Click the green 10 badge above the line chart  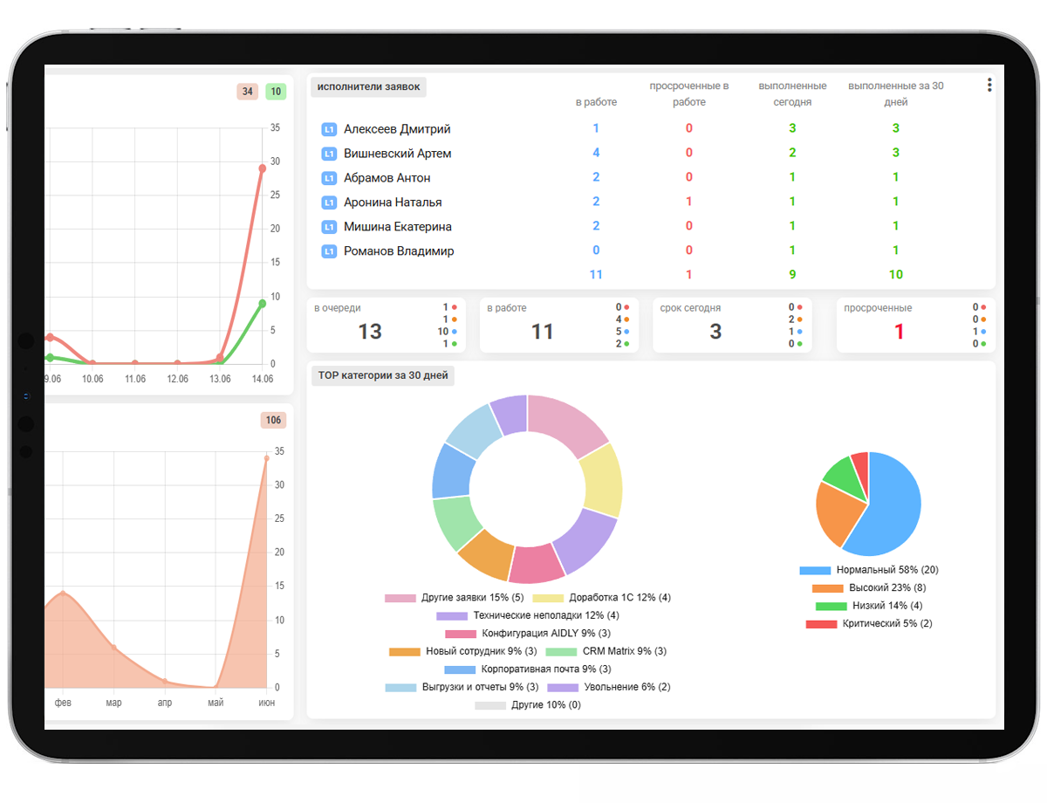pyautogui.click(x=276, y=92)
